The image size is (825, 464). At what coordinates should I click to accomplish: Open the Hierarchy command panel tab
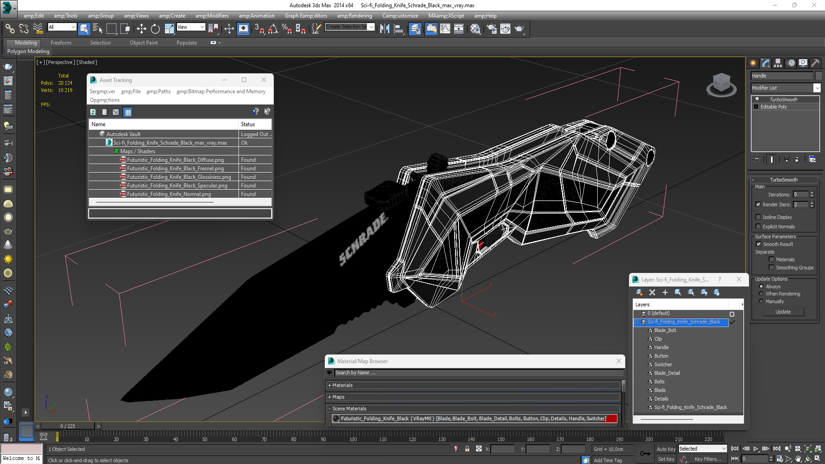[778, 63]
